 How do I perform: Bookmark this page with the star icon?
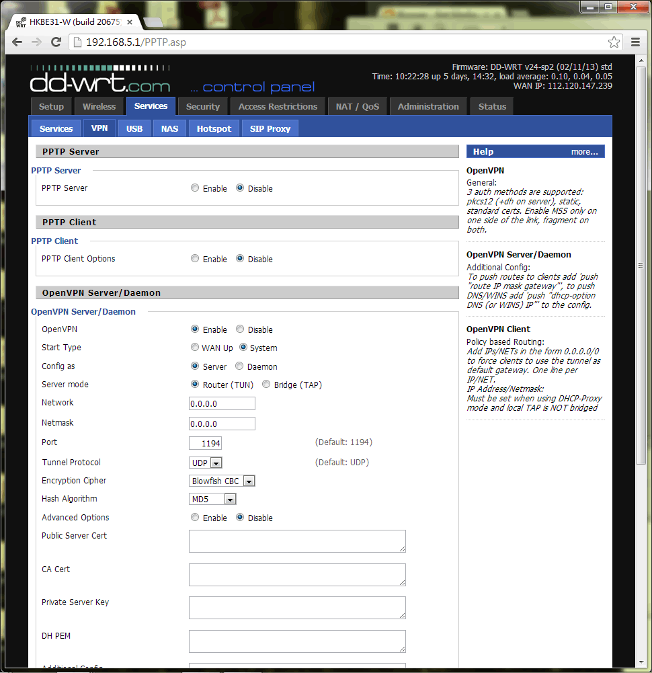click(614, 42)
